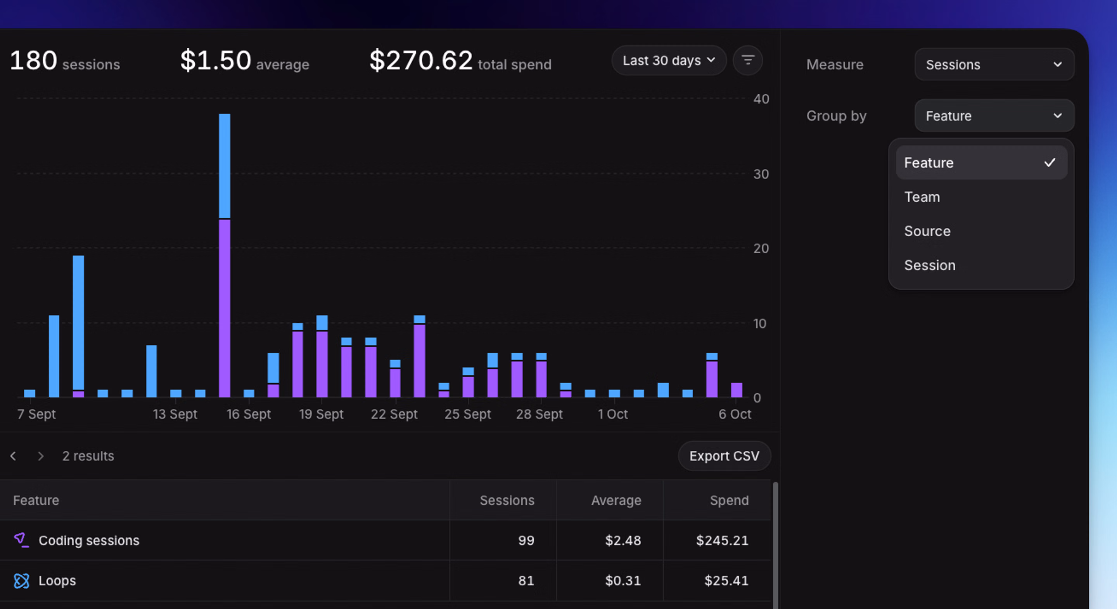The width and height of the screenshot is (1117, 609).
Task: Choose Team in the Group by list
Action: (x=981, y=197)
